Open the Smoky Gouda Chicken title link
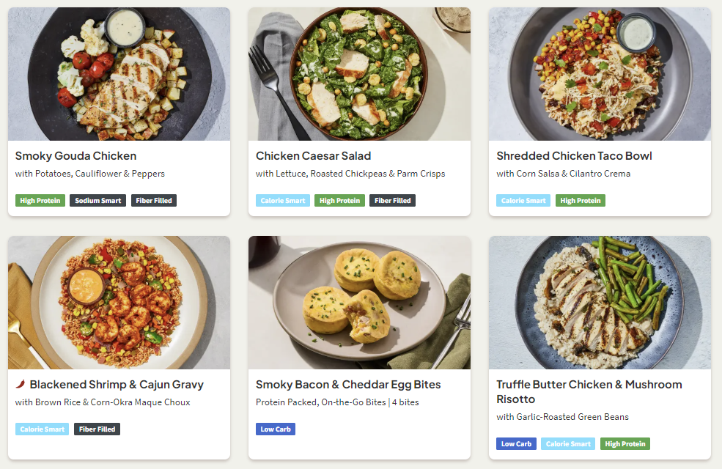This screenshot has width=722, height=469. [x=75, y=155]
